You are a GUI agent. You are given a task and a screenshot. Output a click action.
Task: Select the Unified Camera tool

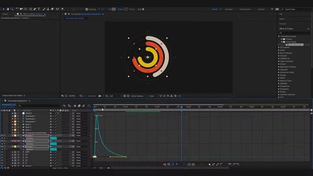[x=22, y=9]
